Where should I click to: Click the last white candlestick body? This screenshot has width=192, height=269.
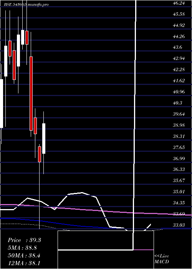44,138
